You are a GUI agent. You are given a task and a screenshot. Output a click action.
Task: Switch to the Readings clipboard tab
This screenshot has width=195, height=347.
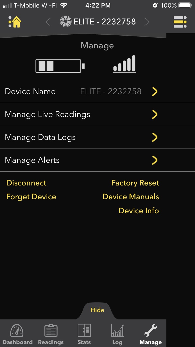[x=51, y=334]
